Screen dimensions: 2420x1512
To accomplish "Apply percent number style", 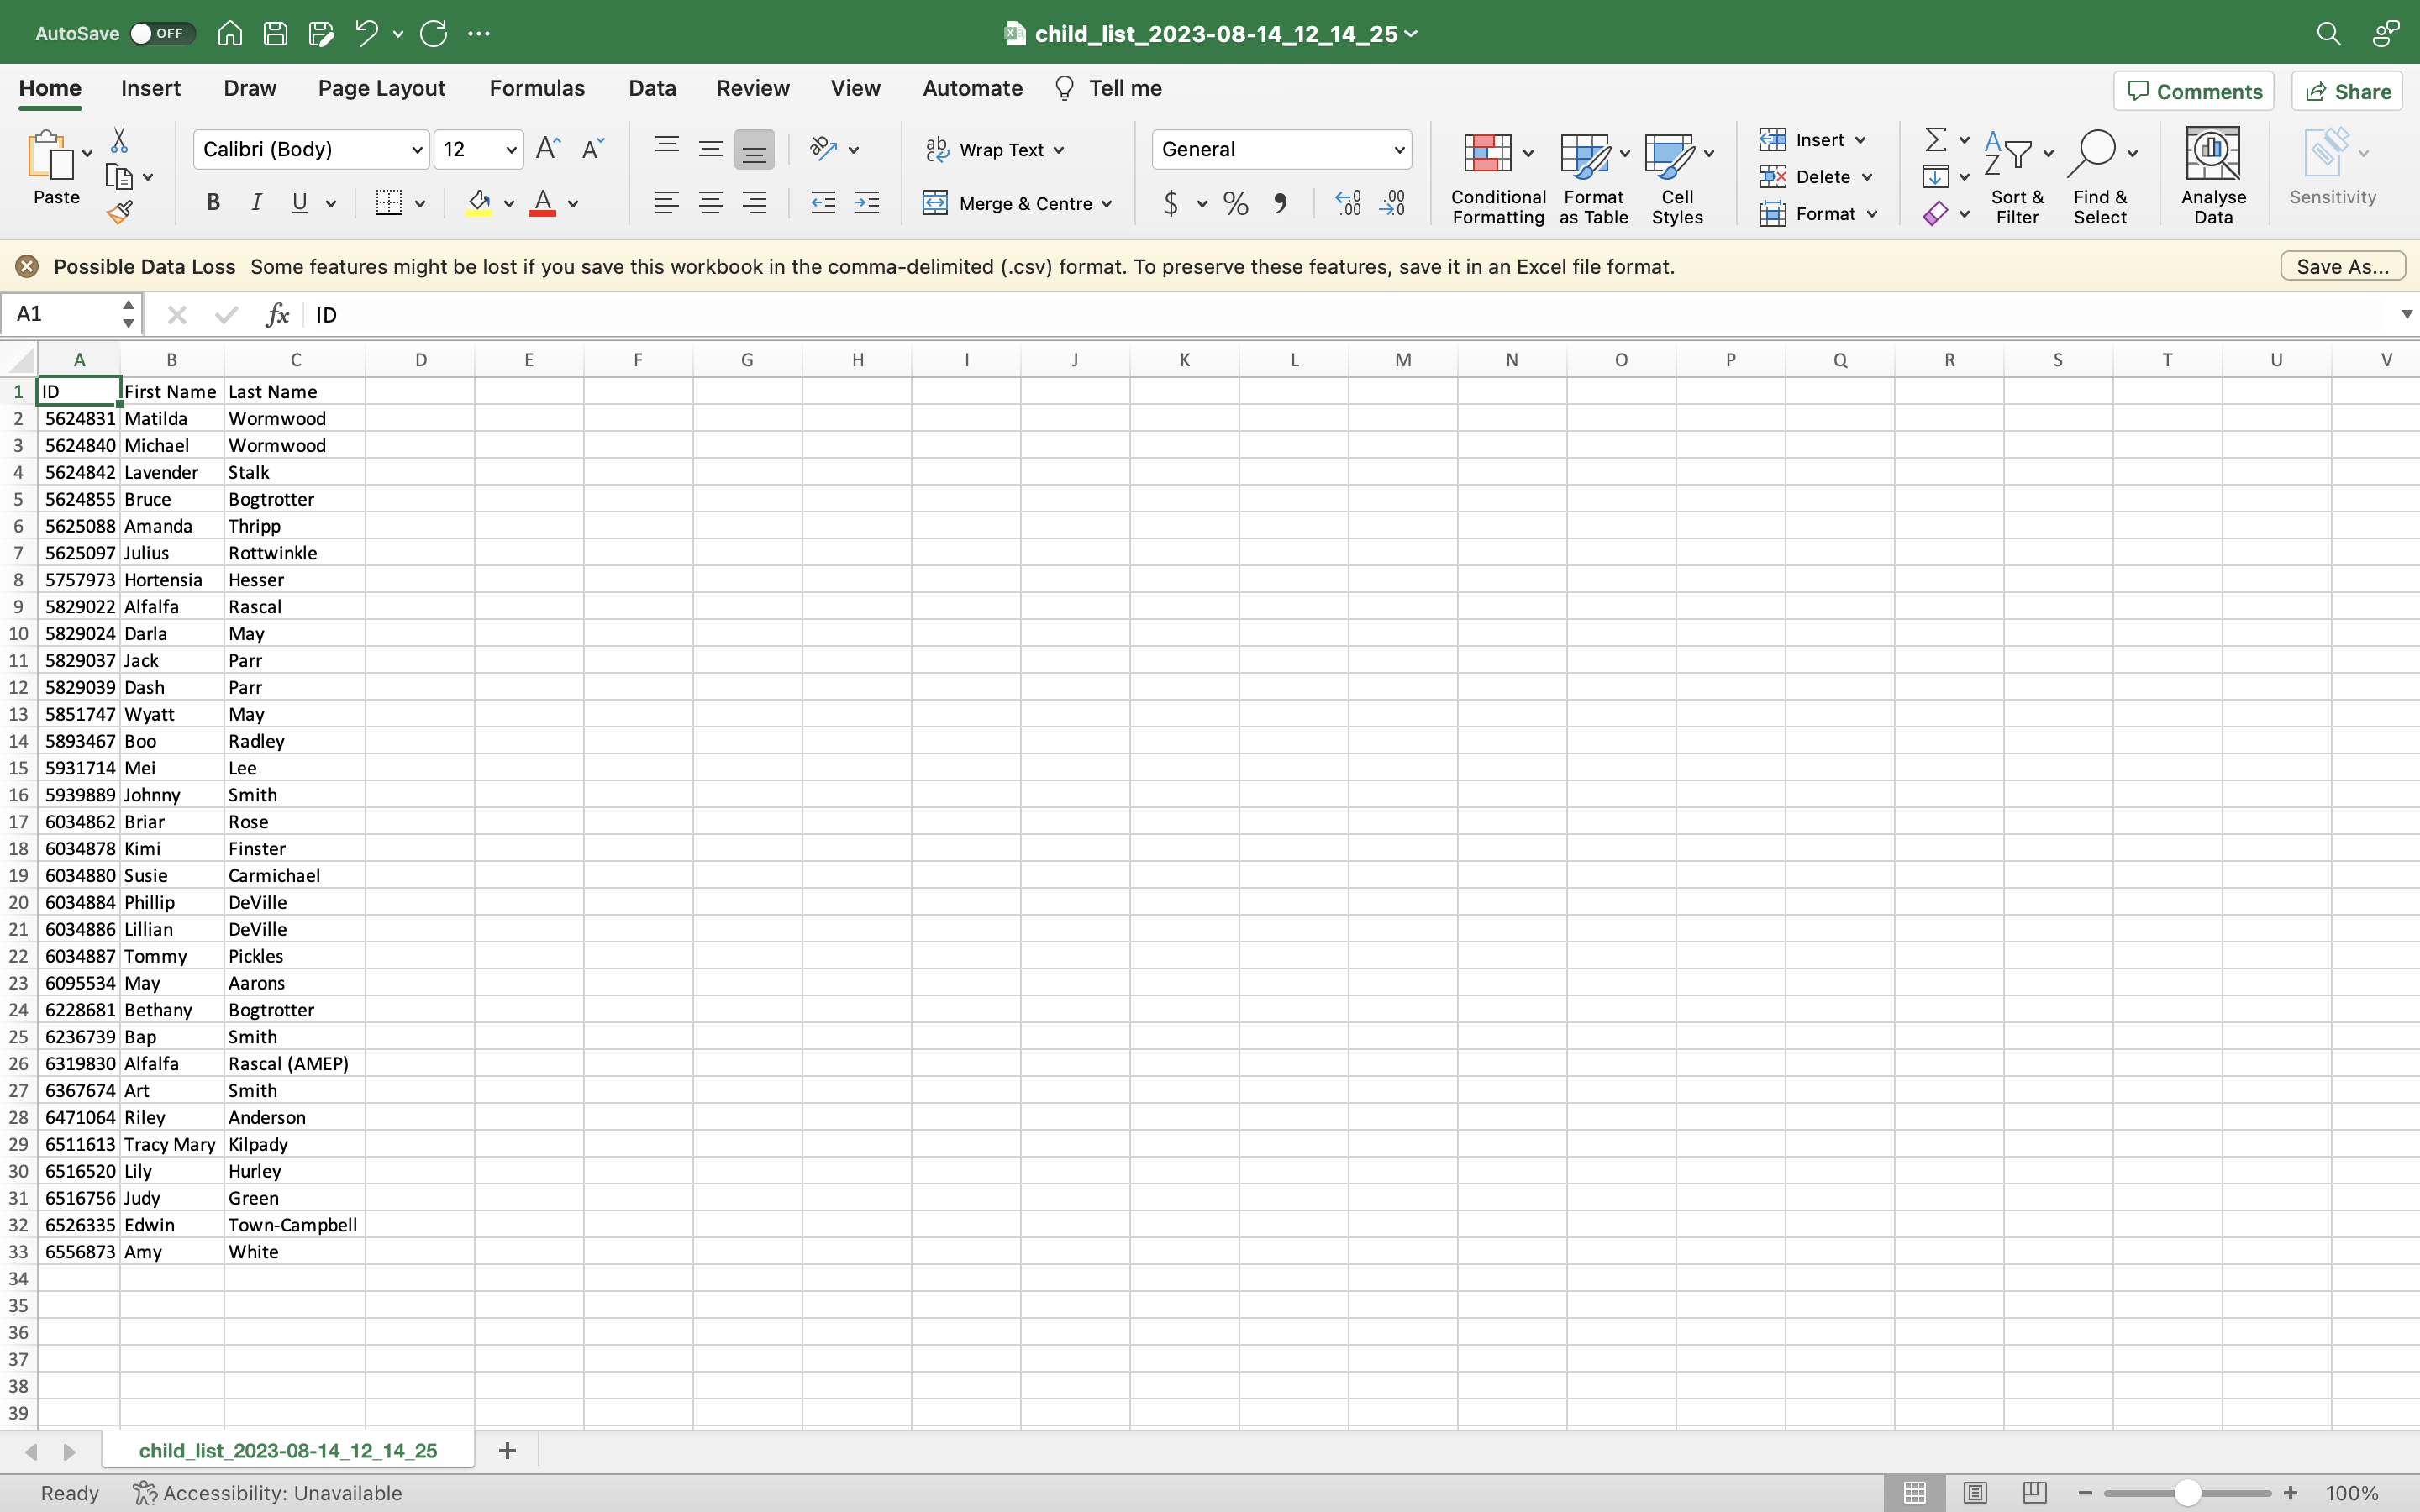I will pos(1235,203).
